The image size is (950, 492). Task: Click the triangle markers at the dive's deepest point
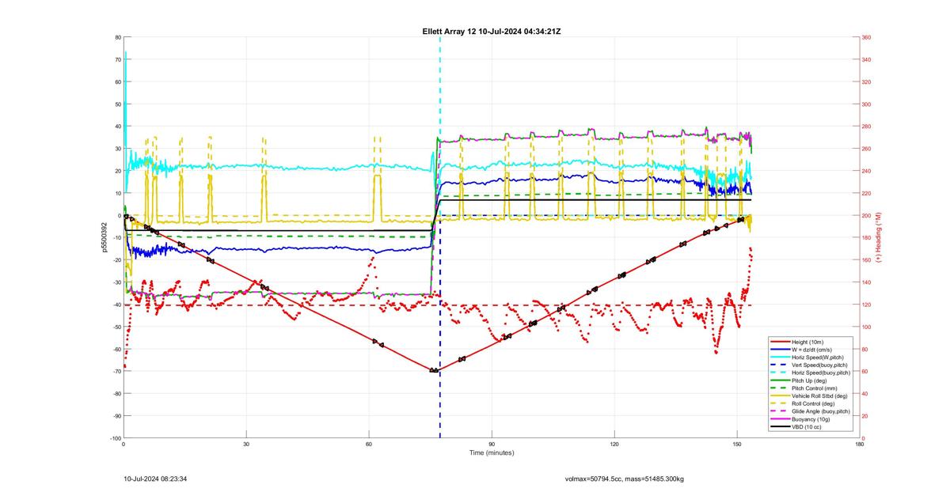tap(434, 370)
